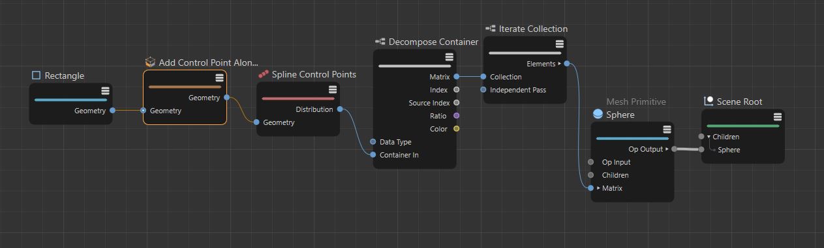824x248 pixels.
Task: Open the Add Control Point node menu icon
Action: click(220, 77)
